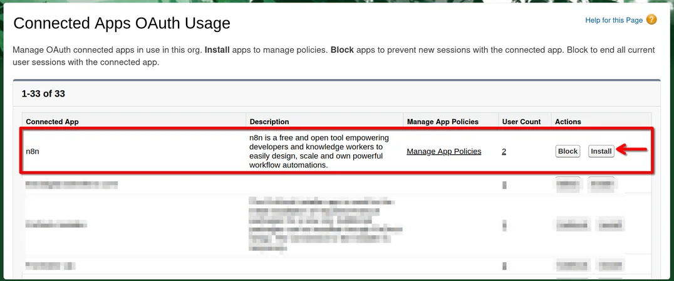Click the Actions column header

tap(568, 122)
